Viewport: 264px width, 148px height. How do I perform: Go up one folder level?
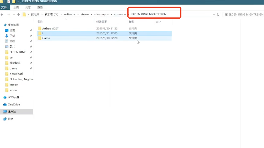[19, 14]
